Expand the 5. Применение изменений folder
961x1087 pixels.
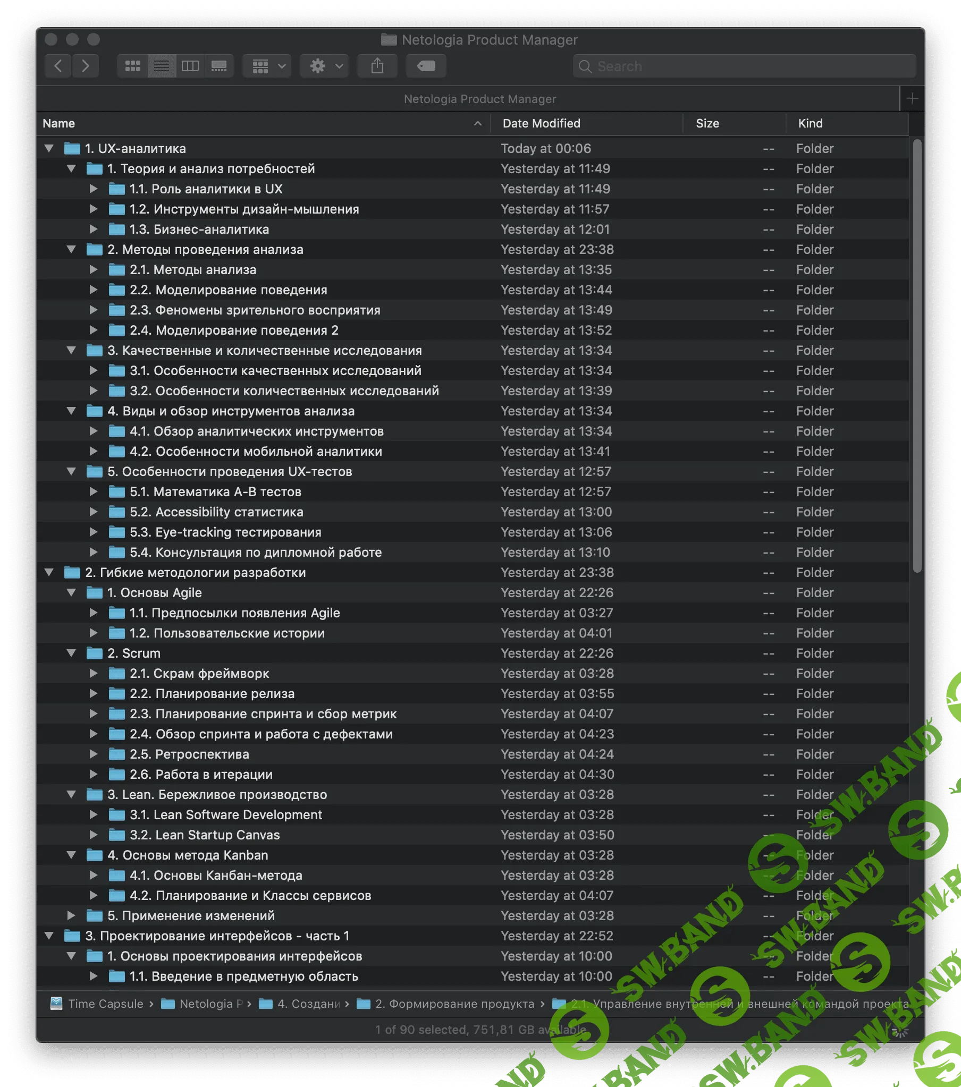click(71, 915)
